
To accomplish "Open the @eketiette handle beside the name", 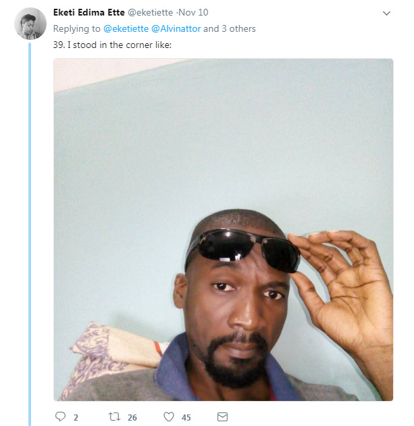I will (x=150, y=12).
